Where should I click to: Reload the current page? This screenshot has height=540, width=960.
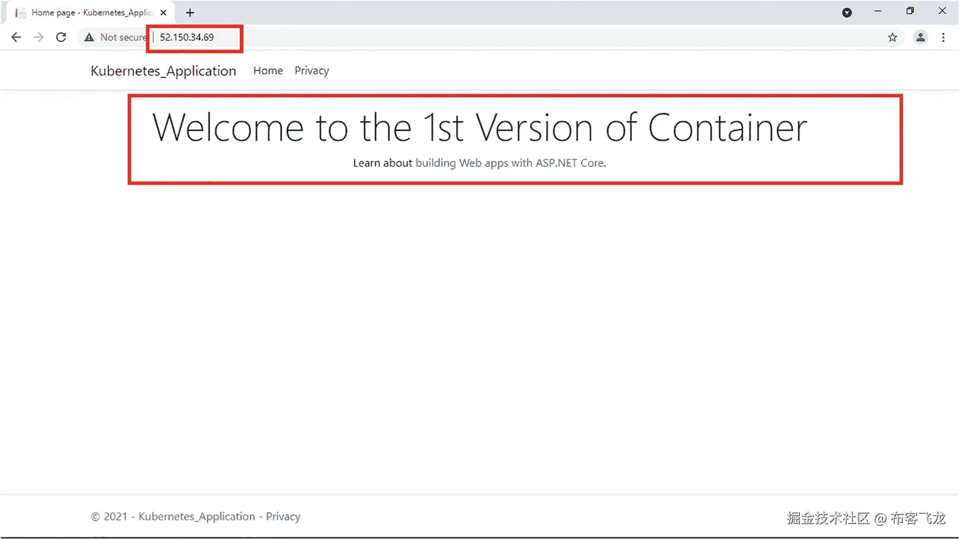tap(61, 37)
